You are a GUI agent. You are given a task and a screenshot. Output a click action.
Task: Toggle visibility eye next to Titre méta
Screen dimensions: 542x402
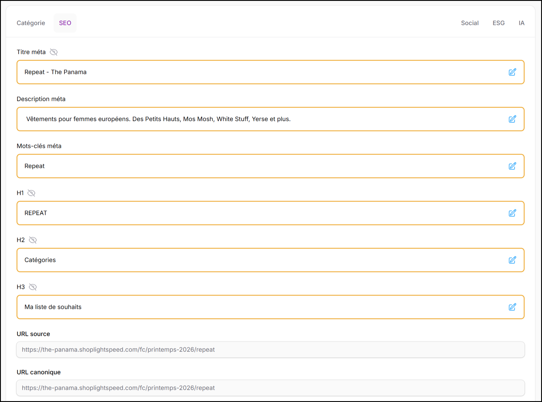[54, 52]
